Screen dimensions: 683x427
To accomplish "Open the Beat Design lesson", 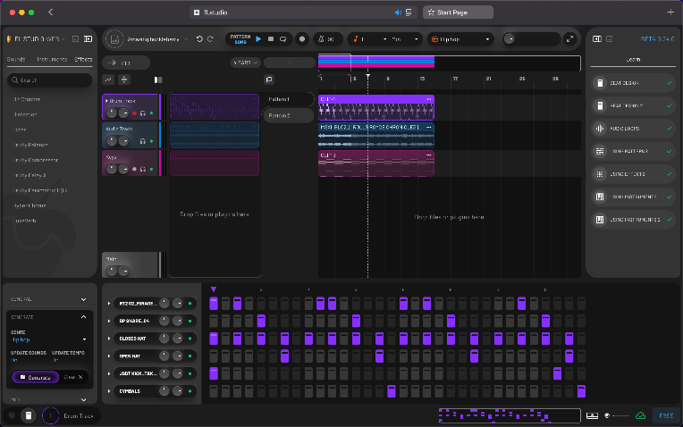I will tap(633, 83).
